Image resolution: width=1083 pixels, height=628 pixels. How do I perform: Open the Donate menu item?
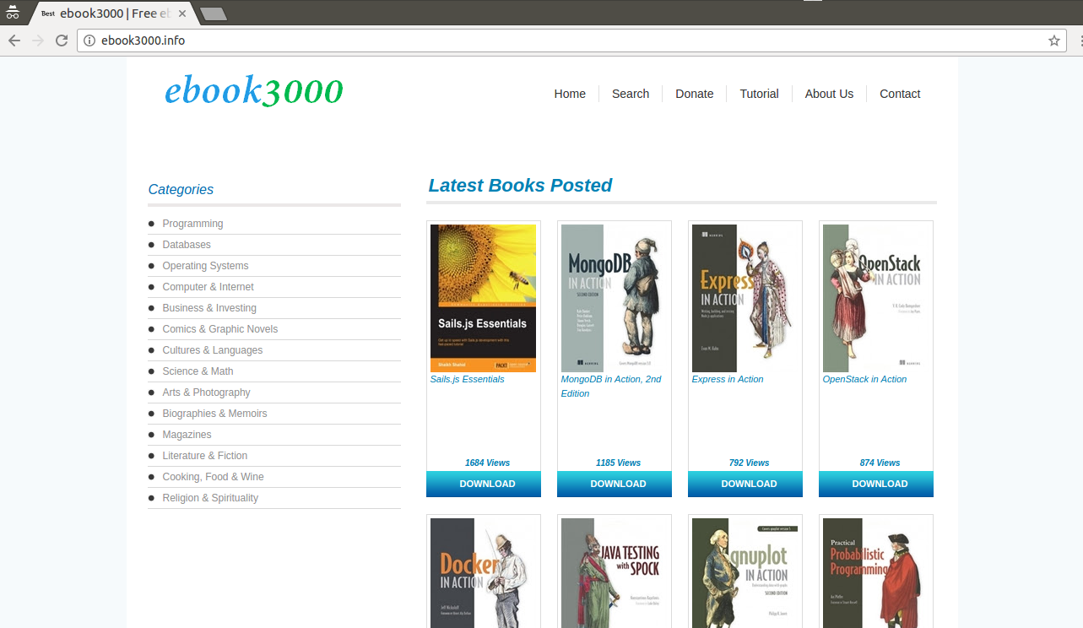coord(695,94)
